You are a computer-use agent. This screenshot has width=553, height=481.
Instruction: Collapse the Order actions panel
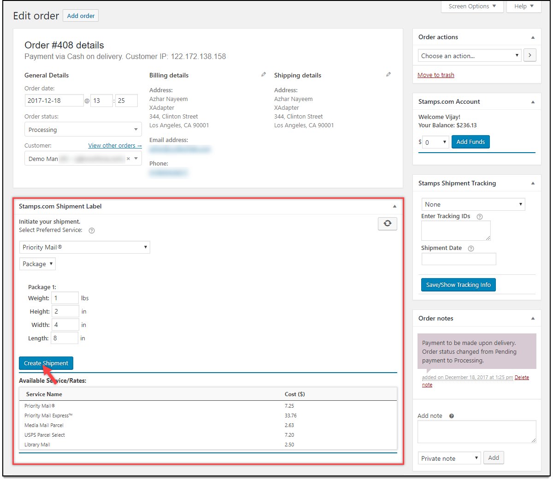tap(533, 37)
